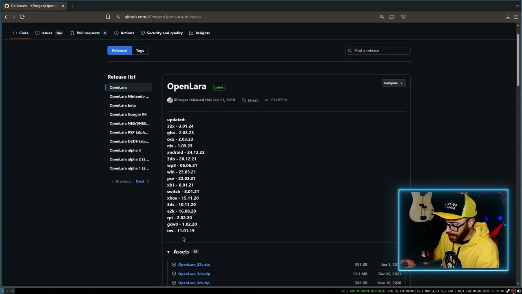Click the Find a release search field
The height and width of the screenshot is (294, 522).
378,50
